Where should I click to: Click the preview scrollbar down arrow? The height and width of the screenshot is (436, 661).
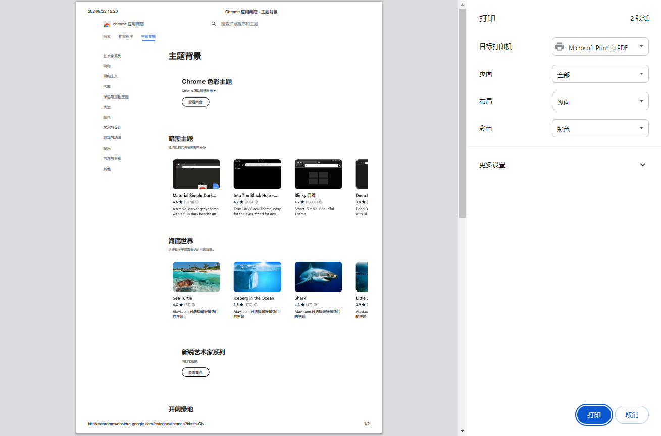(x=462, y=432)
